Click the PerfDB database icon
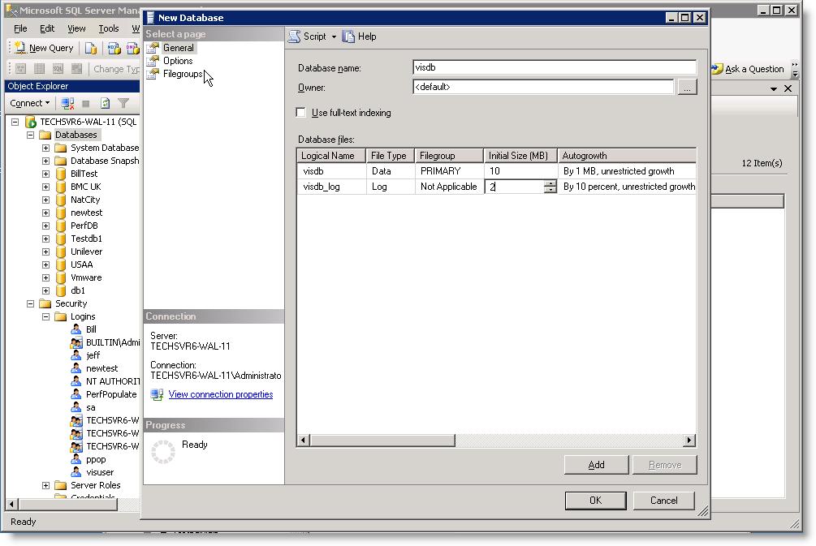 coord(61,226)
